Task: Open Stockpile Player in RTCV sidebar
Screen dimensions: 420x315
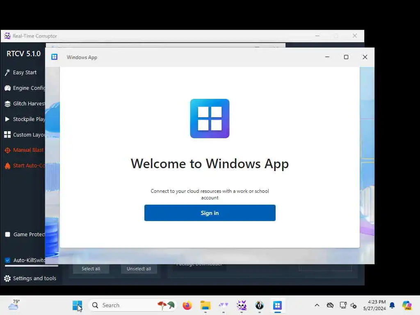Action: [29, 119]
